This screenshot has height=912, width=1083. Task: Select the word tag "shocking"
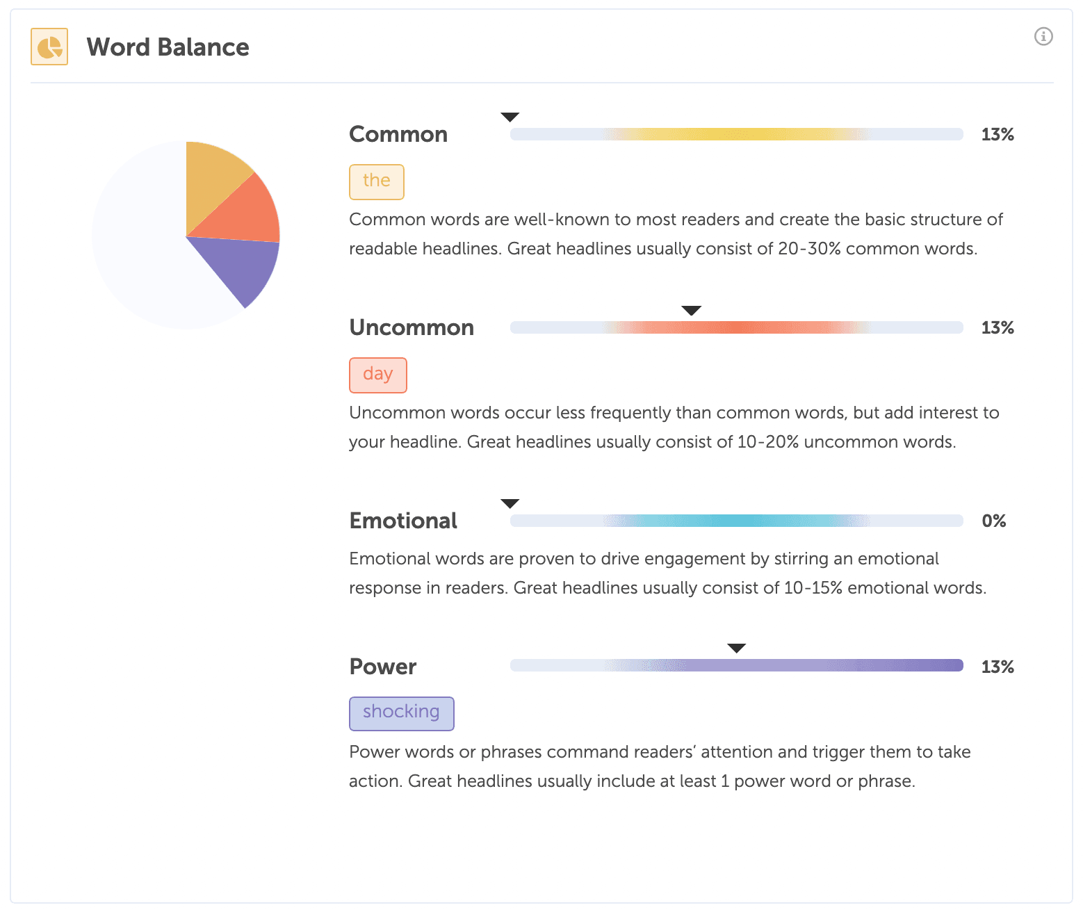pyautogui.click(x=401, y=713)
